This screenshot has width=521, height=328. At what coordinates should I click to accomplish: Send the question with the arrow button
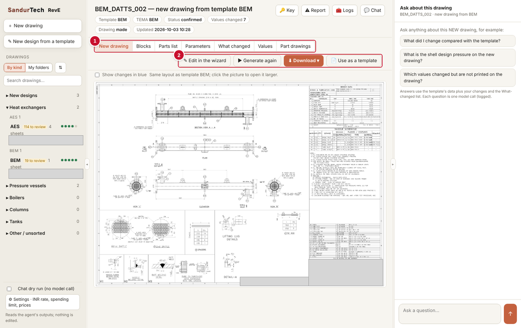click(x=510, y=314)
